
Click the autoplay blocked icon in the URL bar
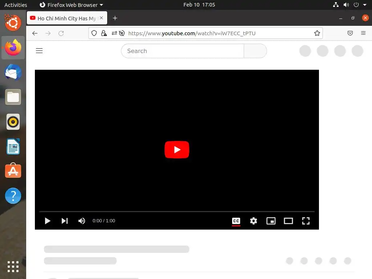pyautogui.click(x=122, y=33)
